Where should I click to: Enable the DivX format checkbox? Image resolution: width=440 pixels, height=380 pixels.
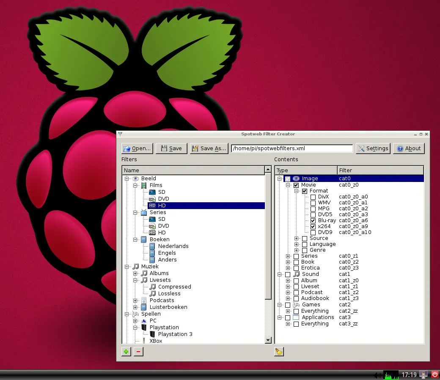tap(313, 196)
